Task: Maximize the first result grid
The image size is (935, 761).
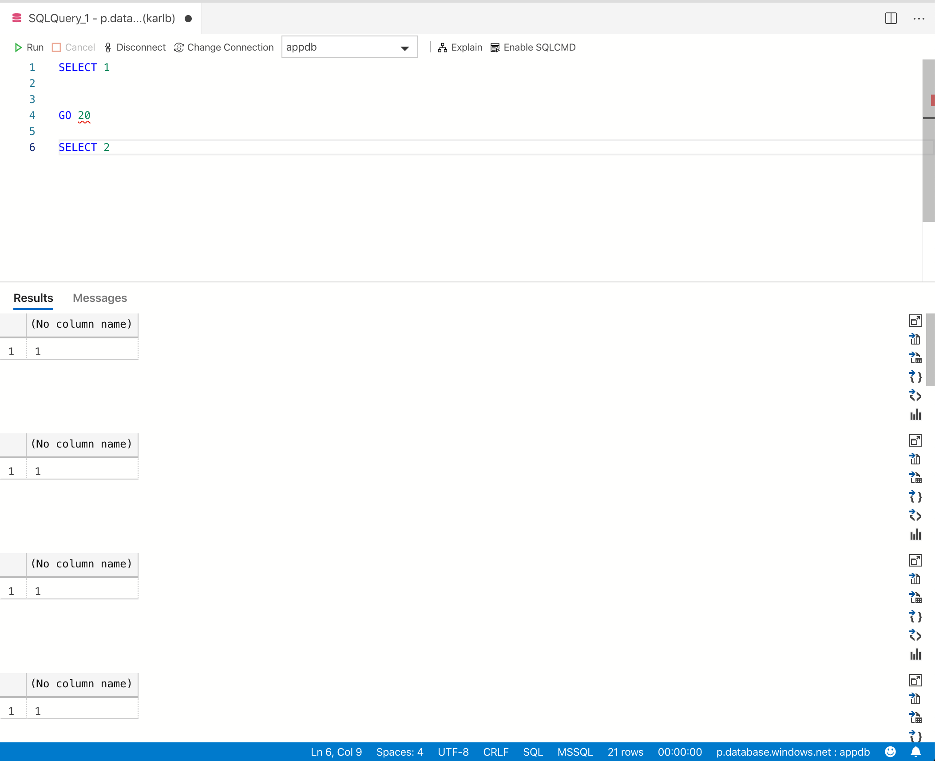Action: [x=915, y=320]
